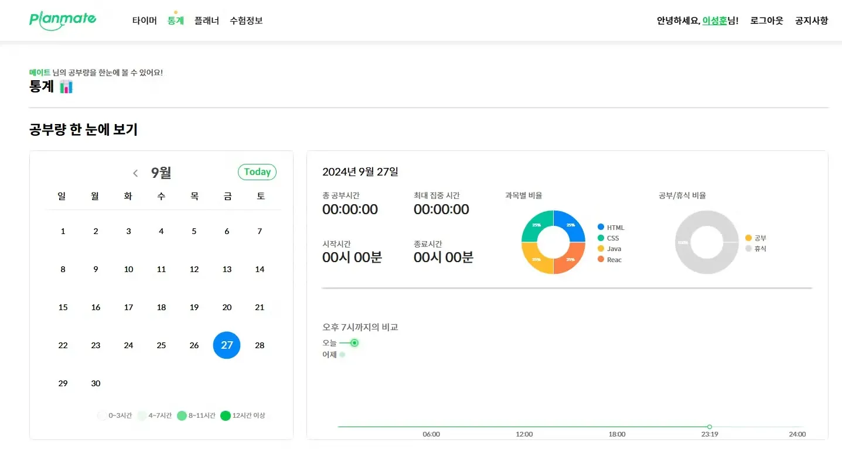Go to the 플래너 page
Viewport: 842px width, 457px height.
(207, 20)
